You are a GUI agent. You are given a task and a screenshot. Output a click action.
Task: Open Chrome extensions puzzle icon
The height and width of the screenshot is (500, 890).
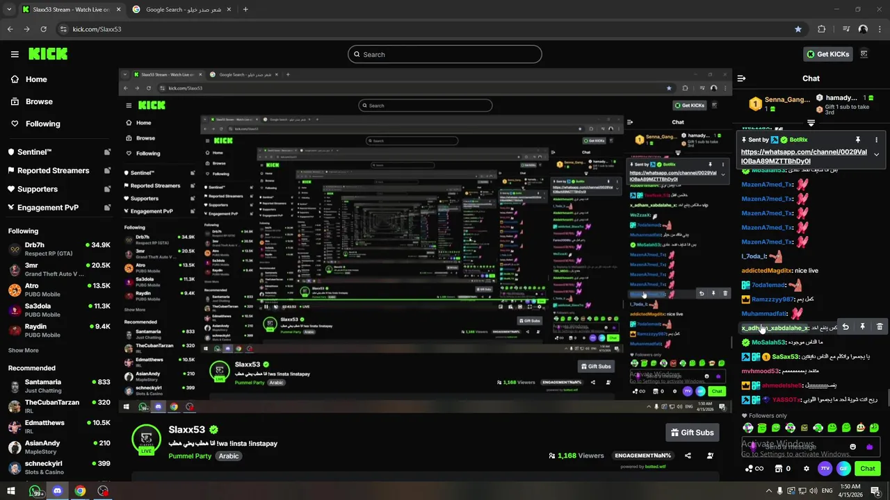[x=822, y=29]
